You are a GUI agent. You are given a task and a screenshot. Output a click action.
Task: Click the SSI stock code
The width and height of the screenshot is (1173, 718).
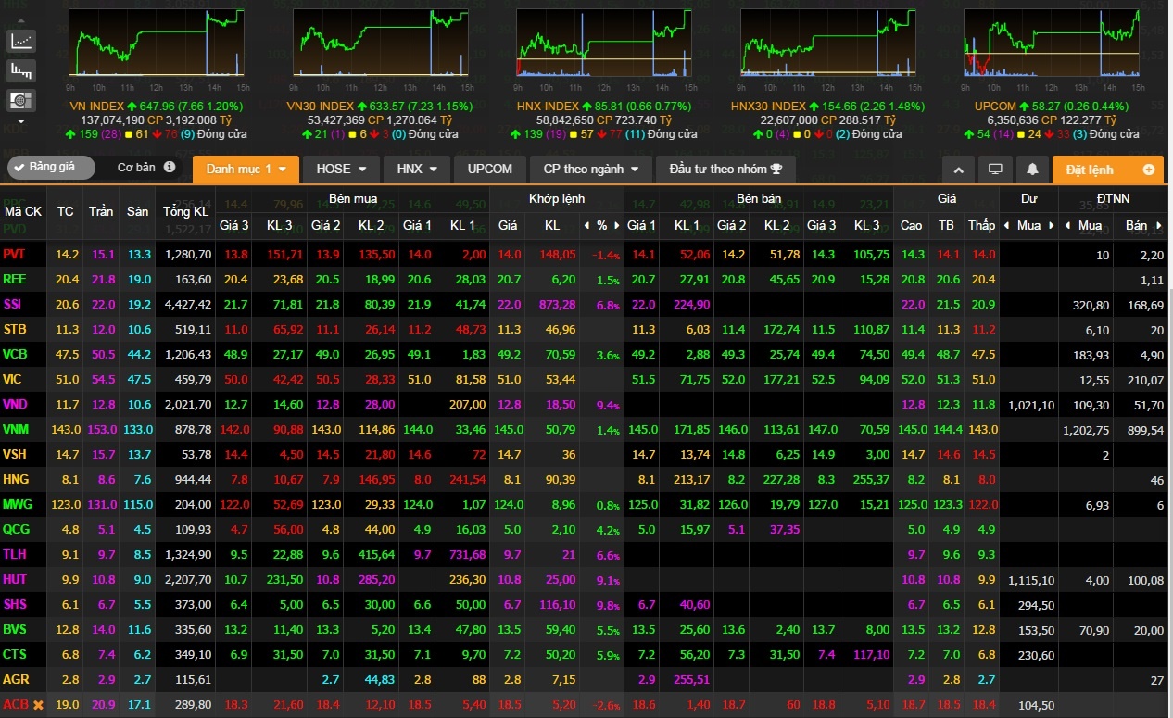point(13,304)
